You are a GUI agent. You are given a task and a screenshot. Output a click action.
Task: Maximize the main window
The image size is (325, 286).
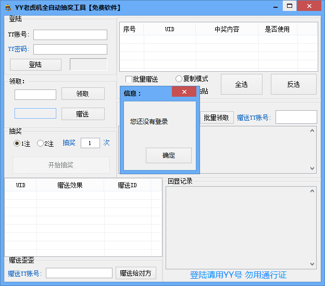290,6
